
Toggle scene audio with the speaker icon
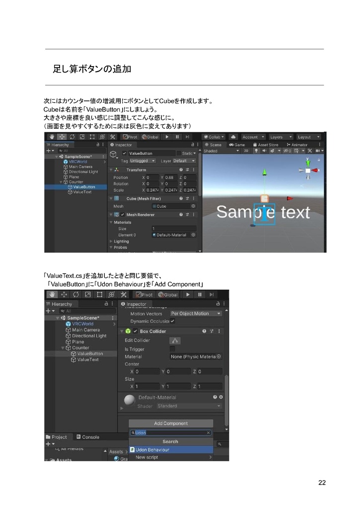264,151
